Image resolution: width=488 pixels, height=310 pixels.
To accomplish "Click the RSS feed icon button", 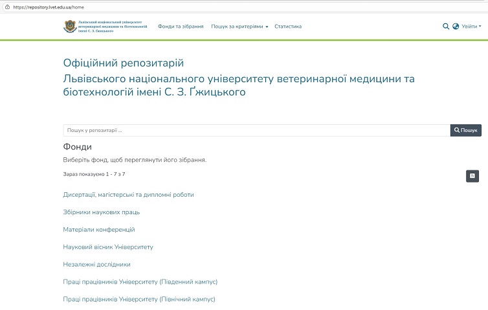I will click(472, 176).
